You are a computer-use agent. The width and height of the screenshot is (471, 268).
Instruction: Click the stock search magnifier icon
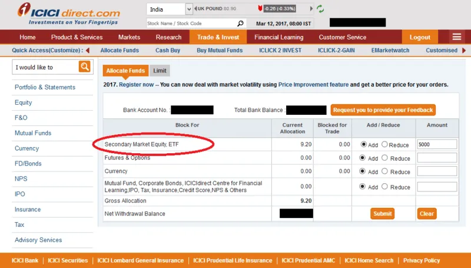(x=240, y=24)
